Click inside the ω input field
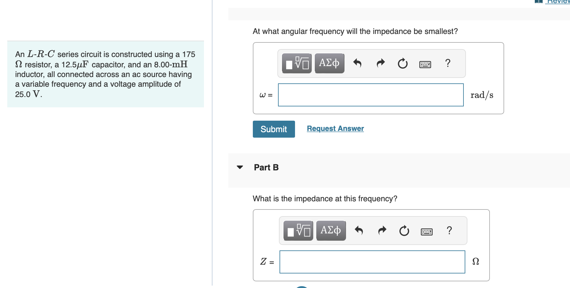Image resolution: width=570 pixels, height=288 pixels. pyautogui.click(x=370, y=95)
